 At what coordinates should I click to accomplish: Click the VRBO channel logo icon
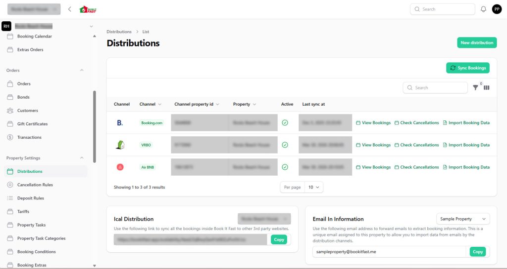tap(120, 145)
